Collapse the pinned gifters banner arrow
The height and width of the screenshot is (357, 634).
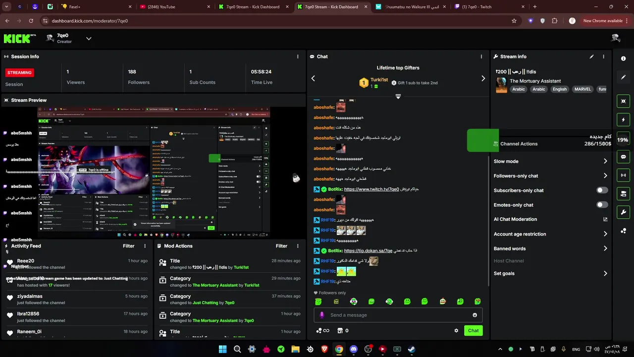click(398, 96)
